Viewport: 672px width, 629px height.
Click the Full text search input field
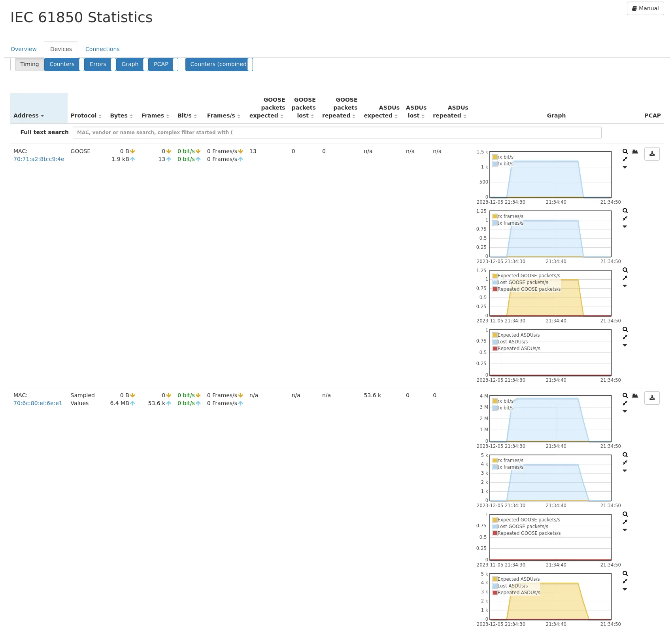pos(337,133)
